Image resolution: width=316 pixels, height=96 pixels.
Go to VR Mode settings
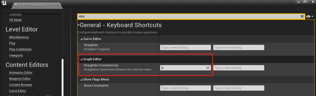pyautogui.click(x=15, y=20)
